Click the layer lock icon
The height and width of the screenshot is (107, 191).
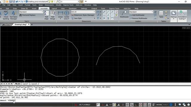pyautogui.click(x=57, y=1)
